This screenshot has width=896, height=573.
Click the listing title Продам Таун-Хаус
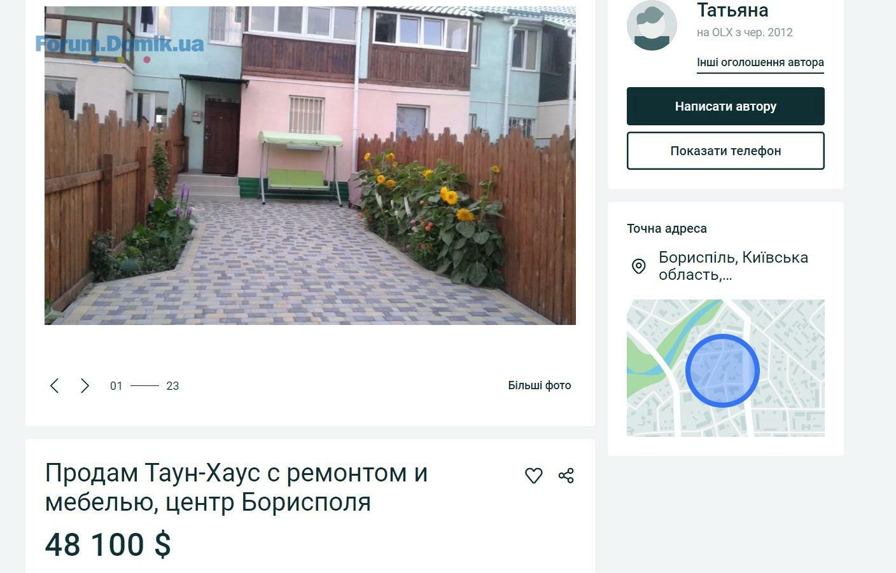click(x=237, y=487)
